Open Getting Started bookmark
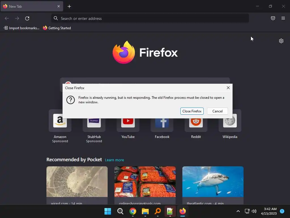 (x=57, y=28)
